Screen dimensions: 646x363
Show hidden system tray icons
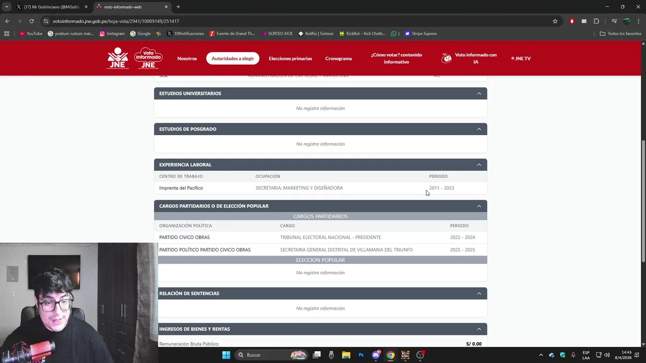click(x=541, y=355)
